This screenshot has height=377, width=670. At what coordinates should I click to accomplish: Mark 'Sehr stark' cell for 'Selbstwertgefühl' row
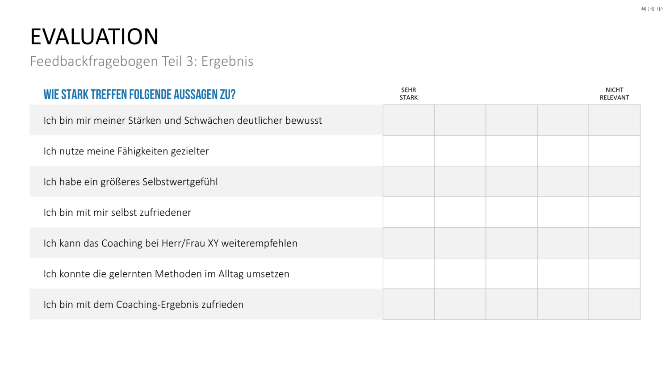pyautogui.click(x=409, y=181)
